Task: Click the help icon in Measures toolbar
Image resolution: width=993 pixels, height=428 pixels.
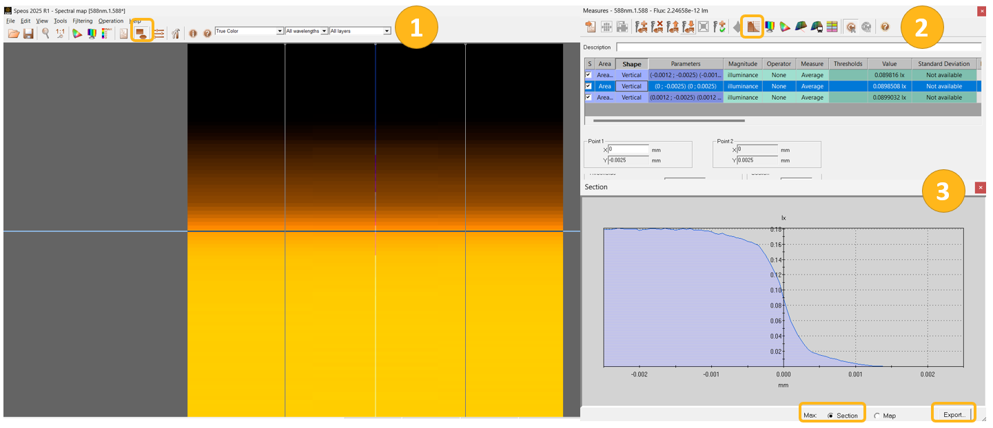Action: coord(885,27)
